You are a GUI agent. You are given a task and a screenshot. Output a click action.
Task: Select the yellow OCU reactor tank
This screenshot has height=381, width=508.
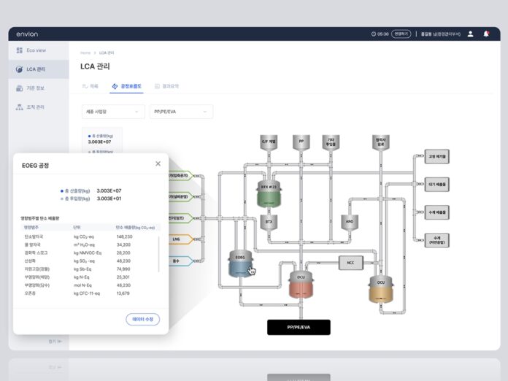(x=380, y=289)
